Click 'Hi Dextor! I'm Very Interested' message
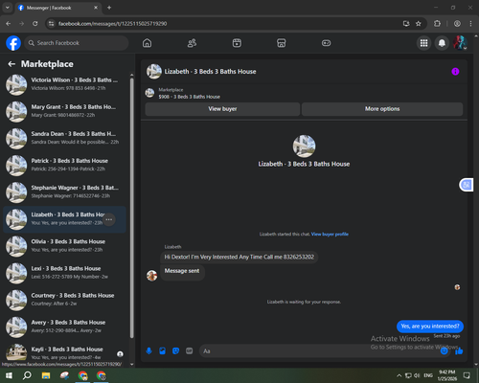The height and width of the screenshot is (383, 479). click(x=239, y=257)
